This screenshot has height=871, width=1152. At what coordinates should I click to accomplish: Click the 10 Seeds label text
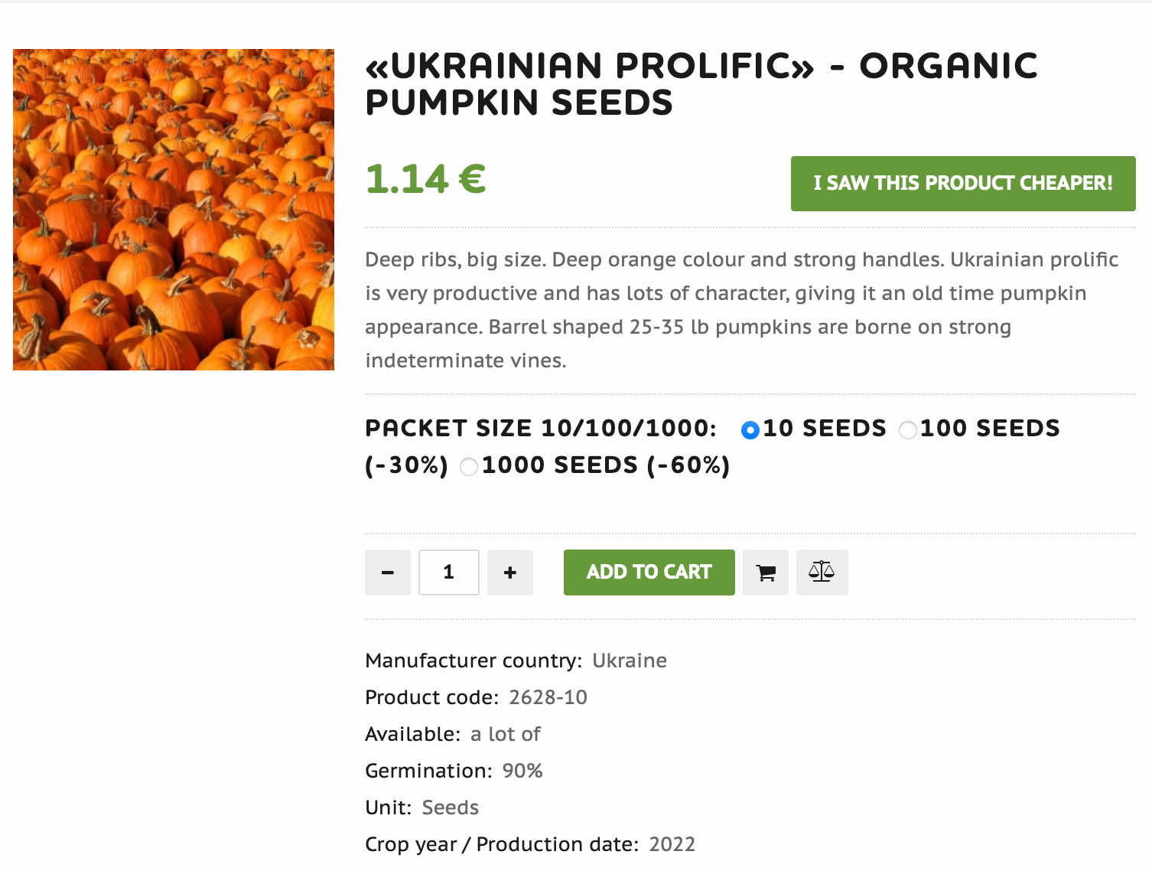[825, 428]
